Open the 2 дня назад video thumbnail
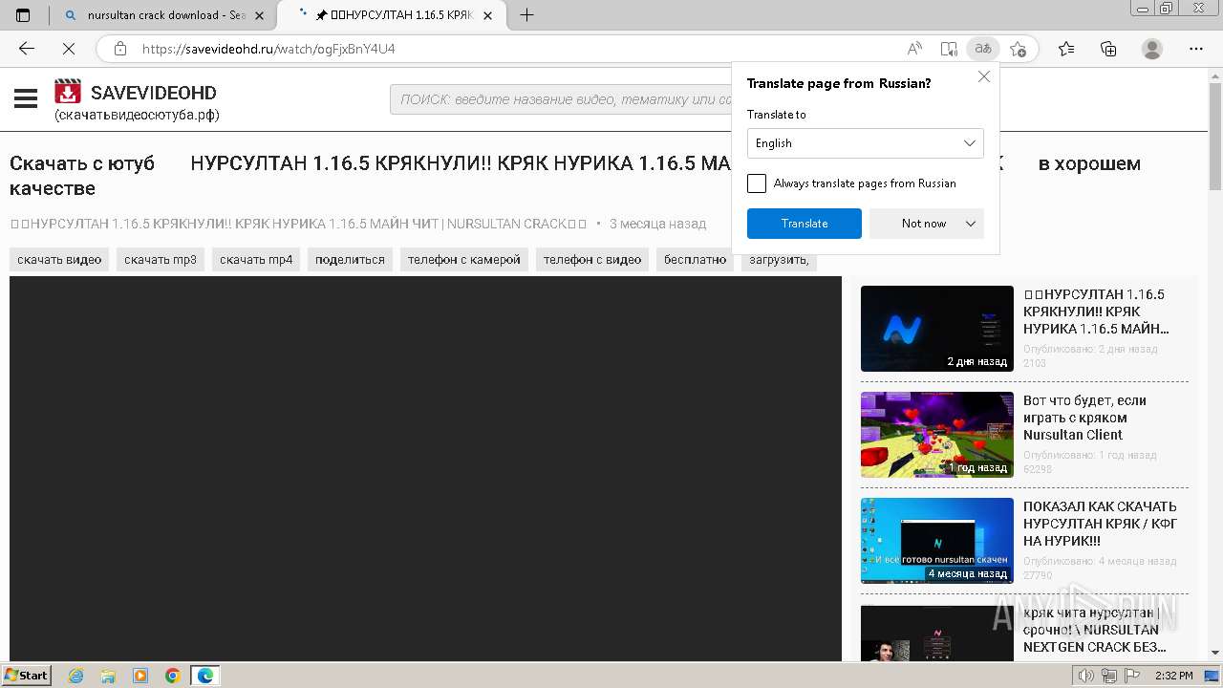The image size is (1223, 688). tap(937, 329)
